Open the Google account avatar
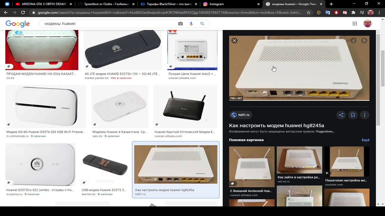385x216 pixels. coord(368,24)
